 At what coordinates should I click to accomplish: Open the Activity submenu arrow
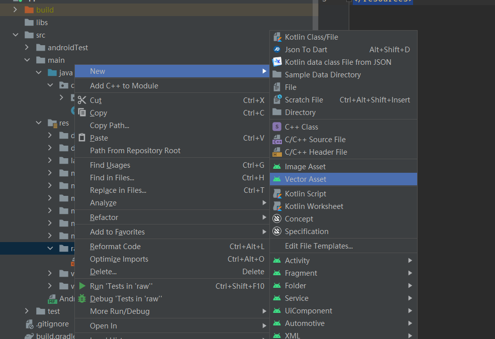[x=410, y=261]
